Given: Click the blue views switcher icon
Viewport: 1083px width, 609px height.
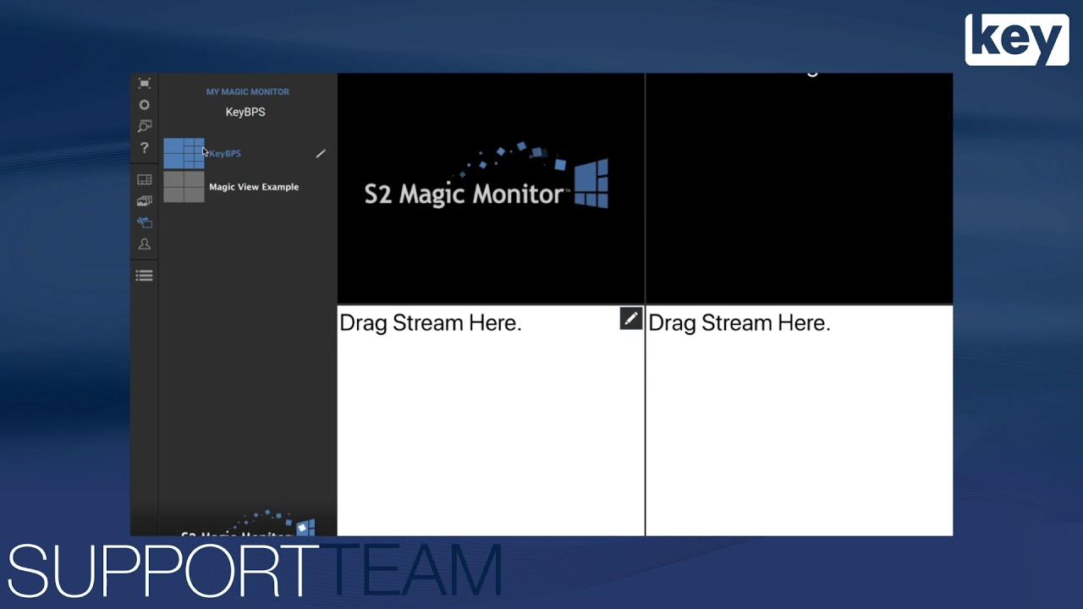Looking at the screenshot, I should coord(145,222).
